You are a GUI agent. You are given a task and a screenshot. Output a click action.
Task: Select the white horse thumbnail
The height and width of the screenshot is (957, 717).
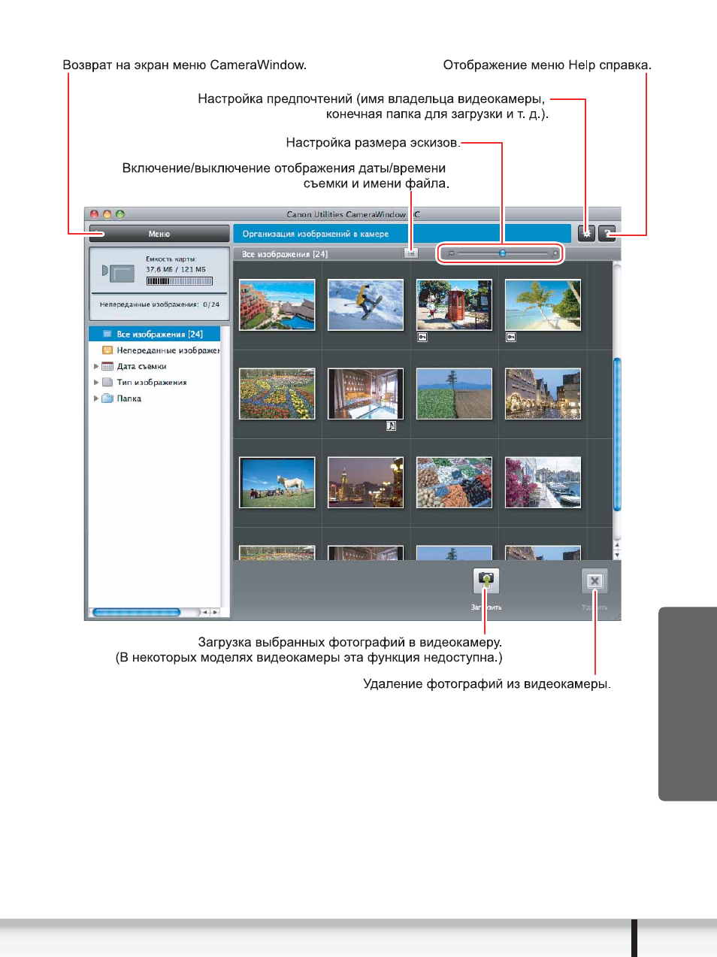[277, 482]
